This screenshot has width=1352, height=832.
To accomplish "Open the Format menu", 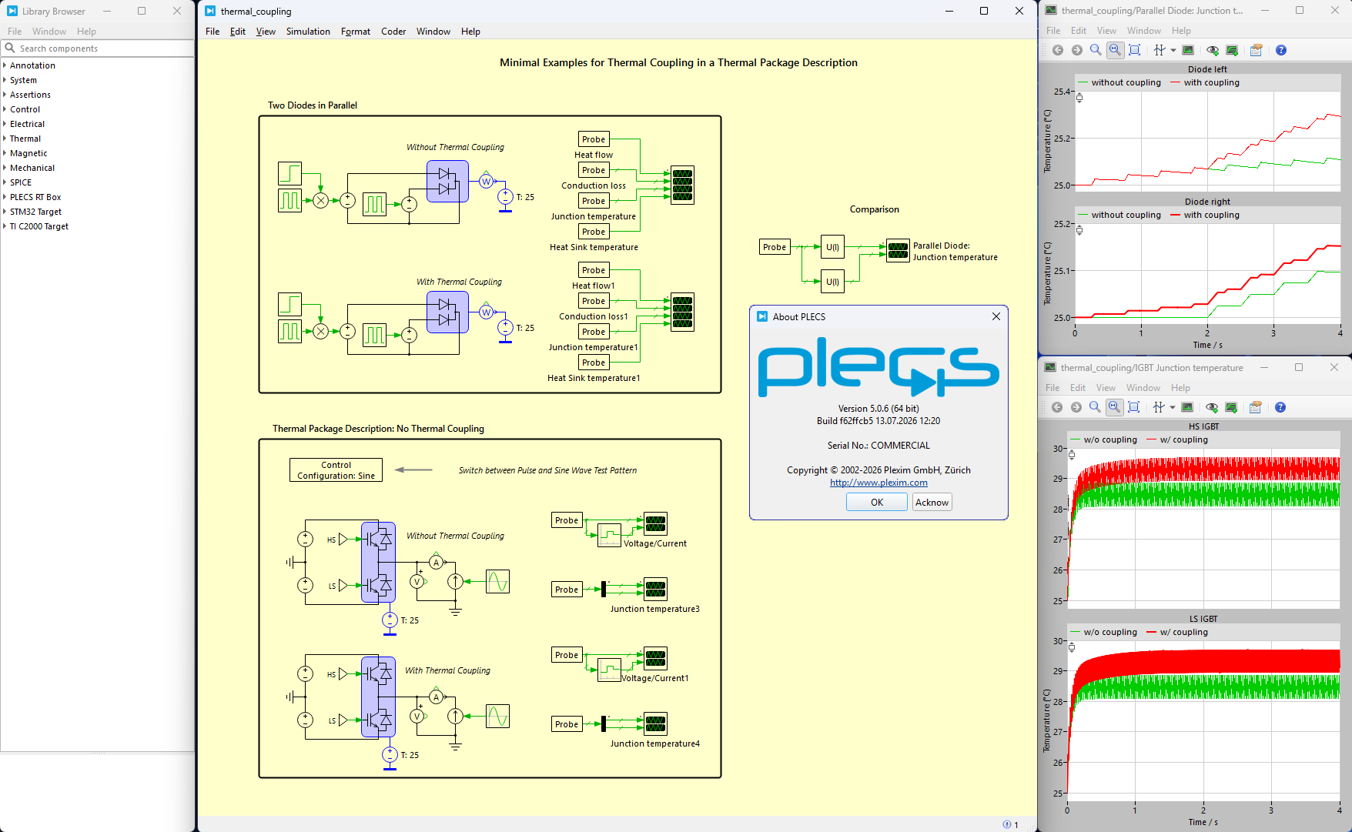I will point(356,32).
